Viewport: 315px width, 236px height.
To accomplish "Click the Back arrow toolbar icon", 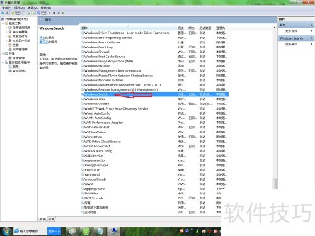I will click(x=3, y=13).
